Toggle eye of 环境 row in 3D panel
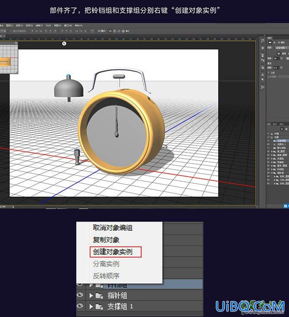The width and height of the screenshot is (289, 317). [268, 133]
